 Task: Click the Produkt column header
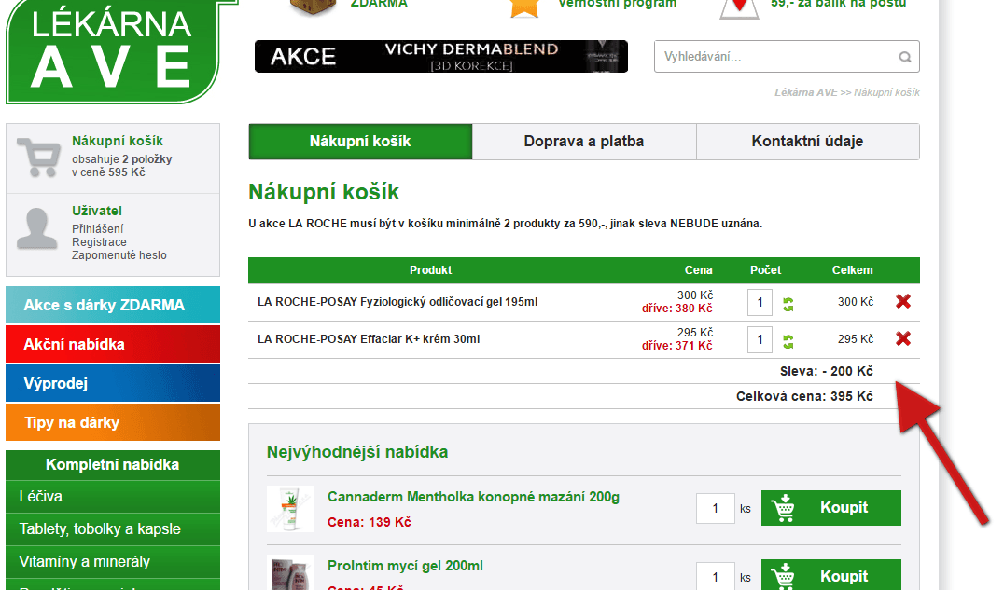coord(430,270)
